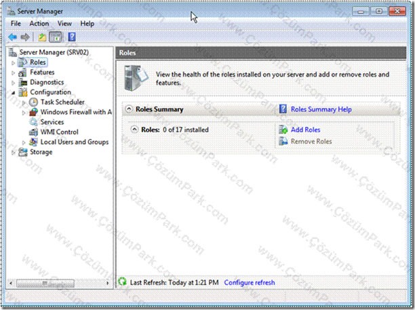The height and width of the screenshot is (310, 415).
Task: Open the Action menu
Action: point(39,24)
